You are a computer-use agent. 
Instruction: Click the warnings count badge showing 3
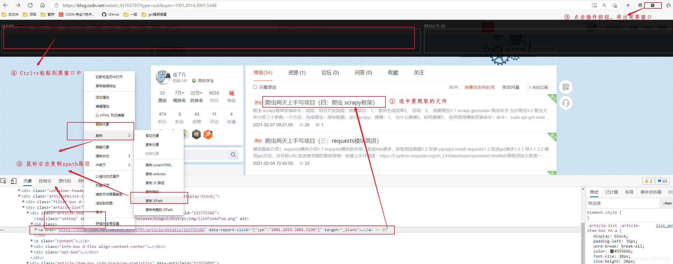pos(648,181)
